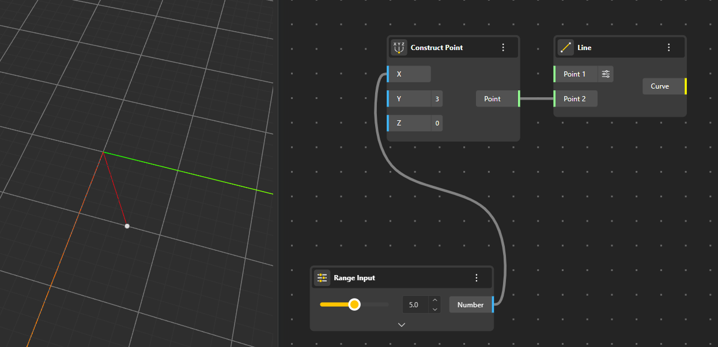The height and width of the screenshot is (347, 718).
Task: Click the Line node icon
Action: [x=566, y=48]
